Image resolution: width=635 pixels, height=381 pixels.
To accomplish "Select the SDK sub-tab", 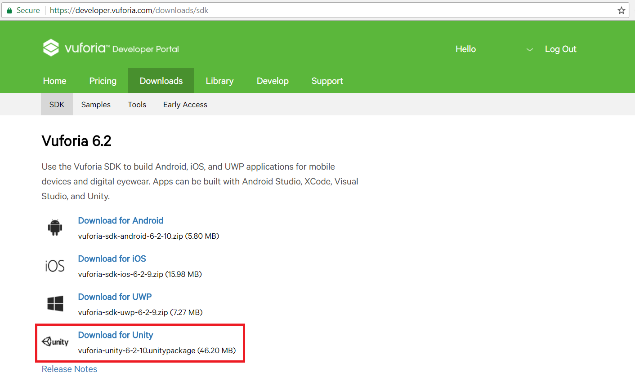I will click(x=57, y=104).
